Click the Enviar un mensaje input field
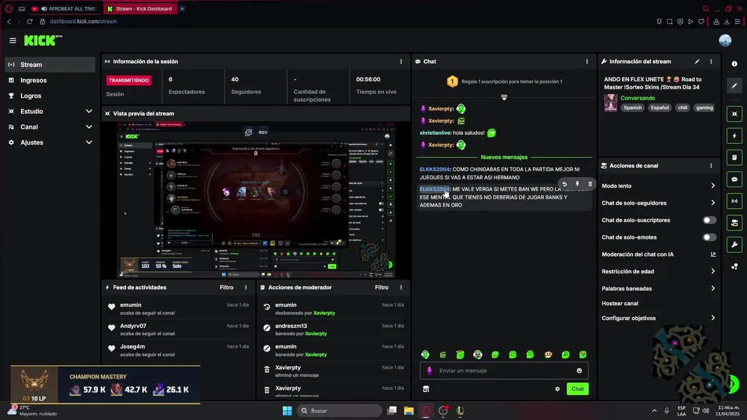 (504, 370)
